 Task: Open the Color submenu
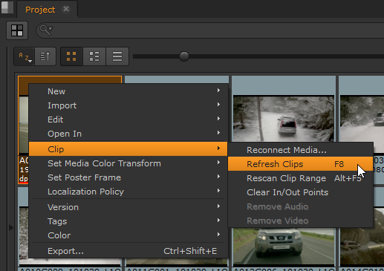pyautogui.click(x=128, y=235)
